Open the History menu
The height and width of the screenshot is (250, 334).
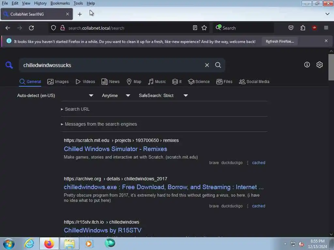coord(40,3)
